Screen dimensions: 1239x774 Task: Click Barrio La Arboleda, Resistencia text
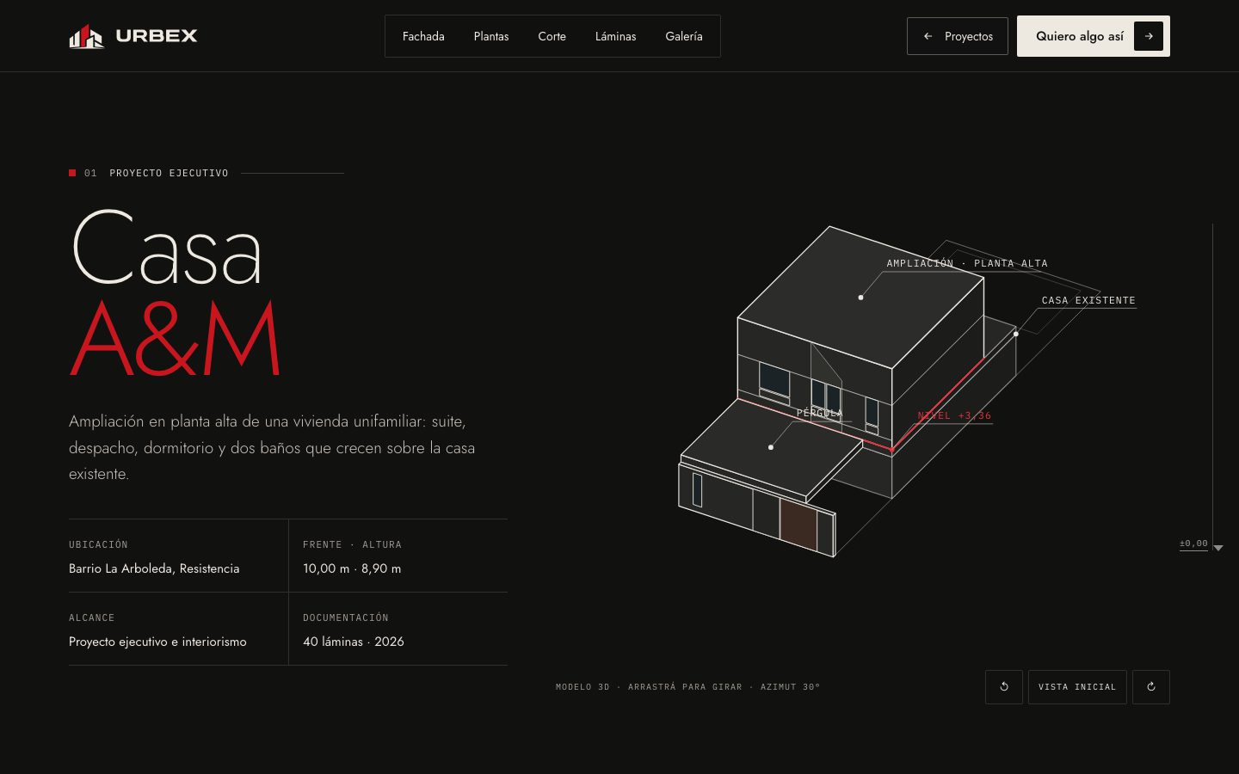[154, 568]
